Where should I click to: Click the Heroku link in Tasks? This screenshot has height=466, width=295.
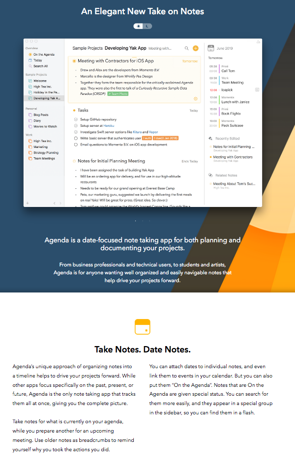click(x=109, y=126)
